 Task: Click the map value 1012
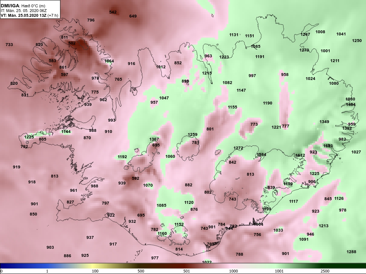pos(161,67)
